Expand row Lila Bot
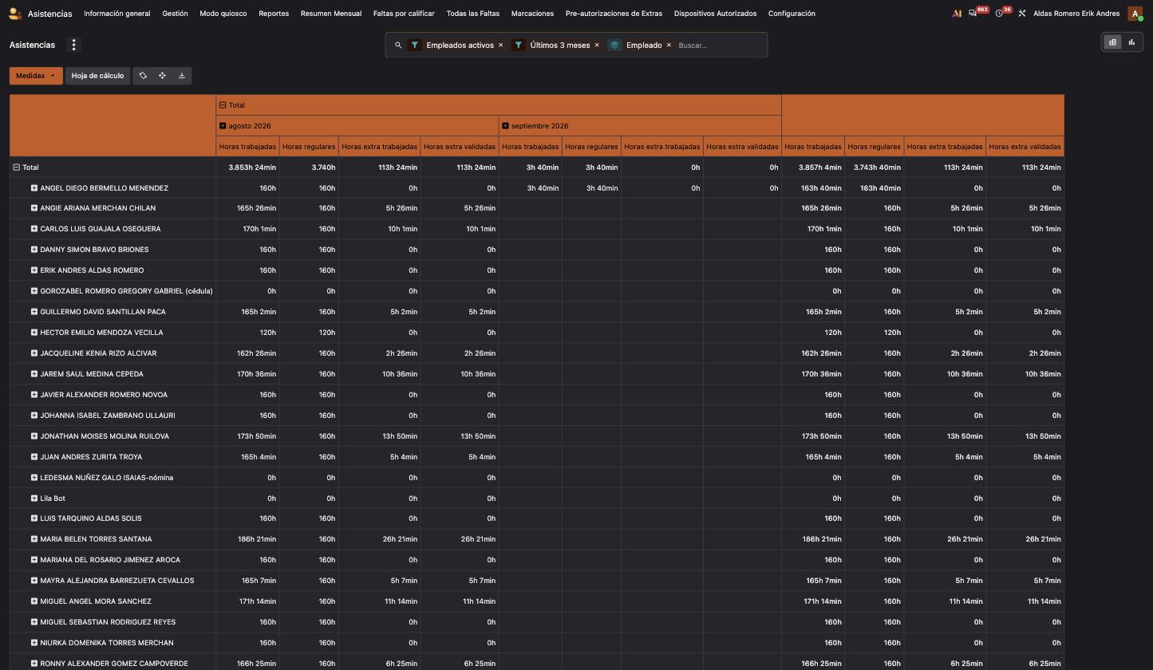Screen dimensions: 1153x670 coord(34,499)
